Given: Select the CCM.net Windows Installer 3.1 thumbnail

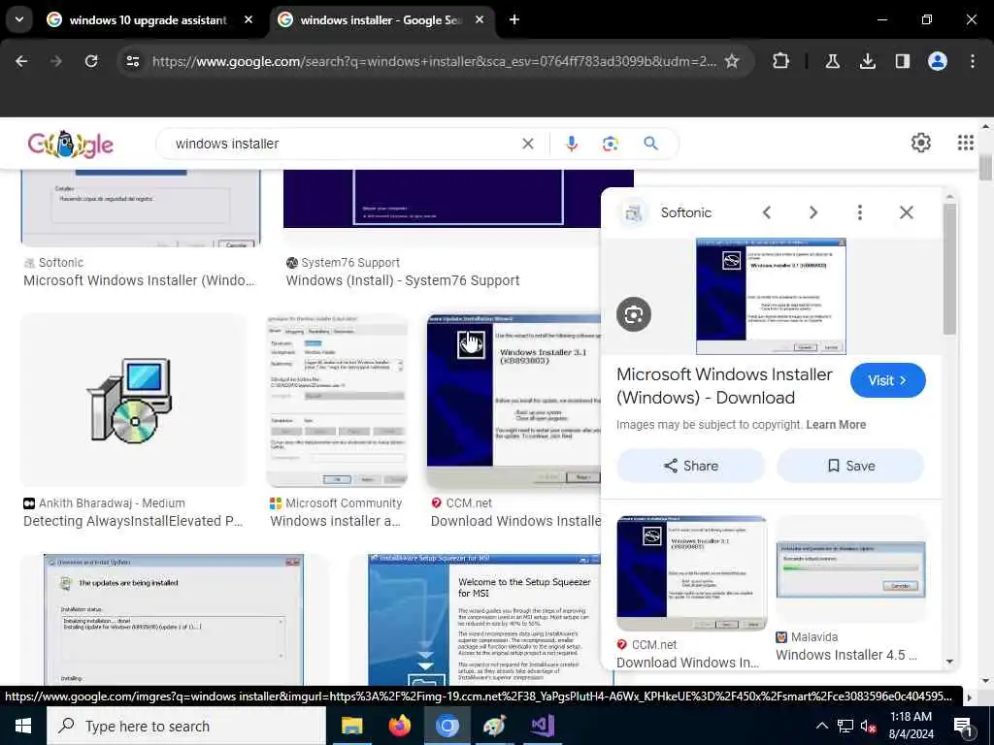Looking at the screenshot, I should coord(514,401).
